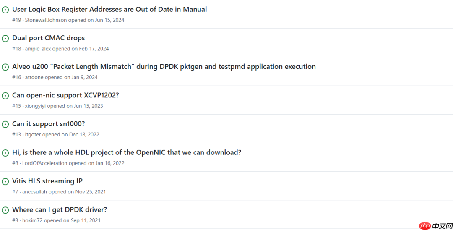453x230 pixels.
Task: Click open-issue icon beside Alveo u200 issue
Action: (5, 67)
